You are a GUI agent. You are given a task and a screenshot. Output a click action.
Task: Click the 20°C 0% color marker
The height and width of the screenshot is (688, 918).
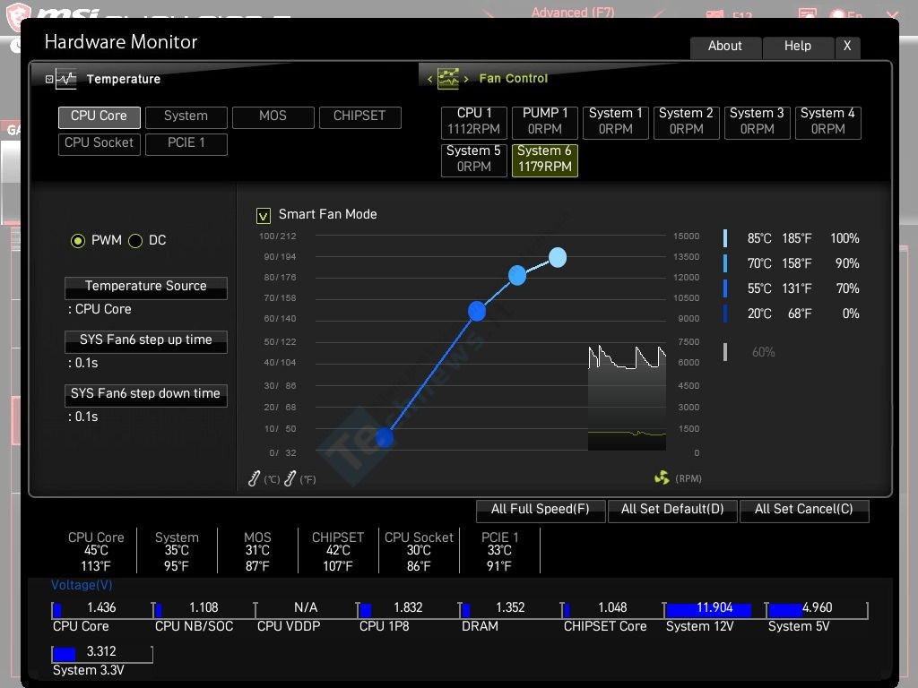tap(725, 314)
